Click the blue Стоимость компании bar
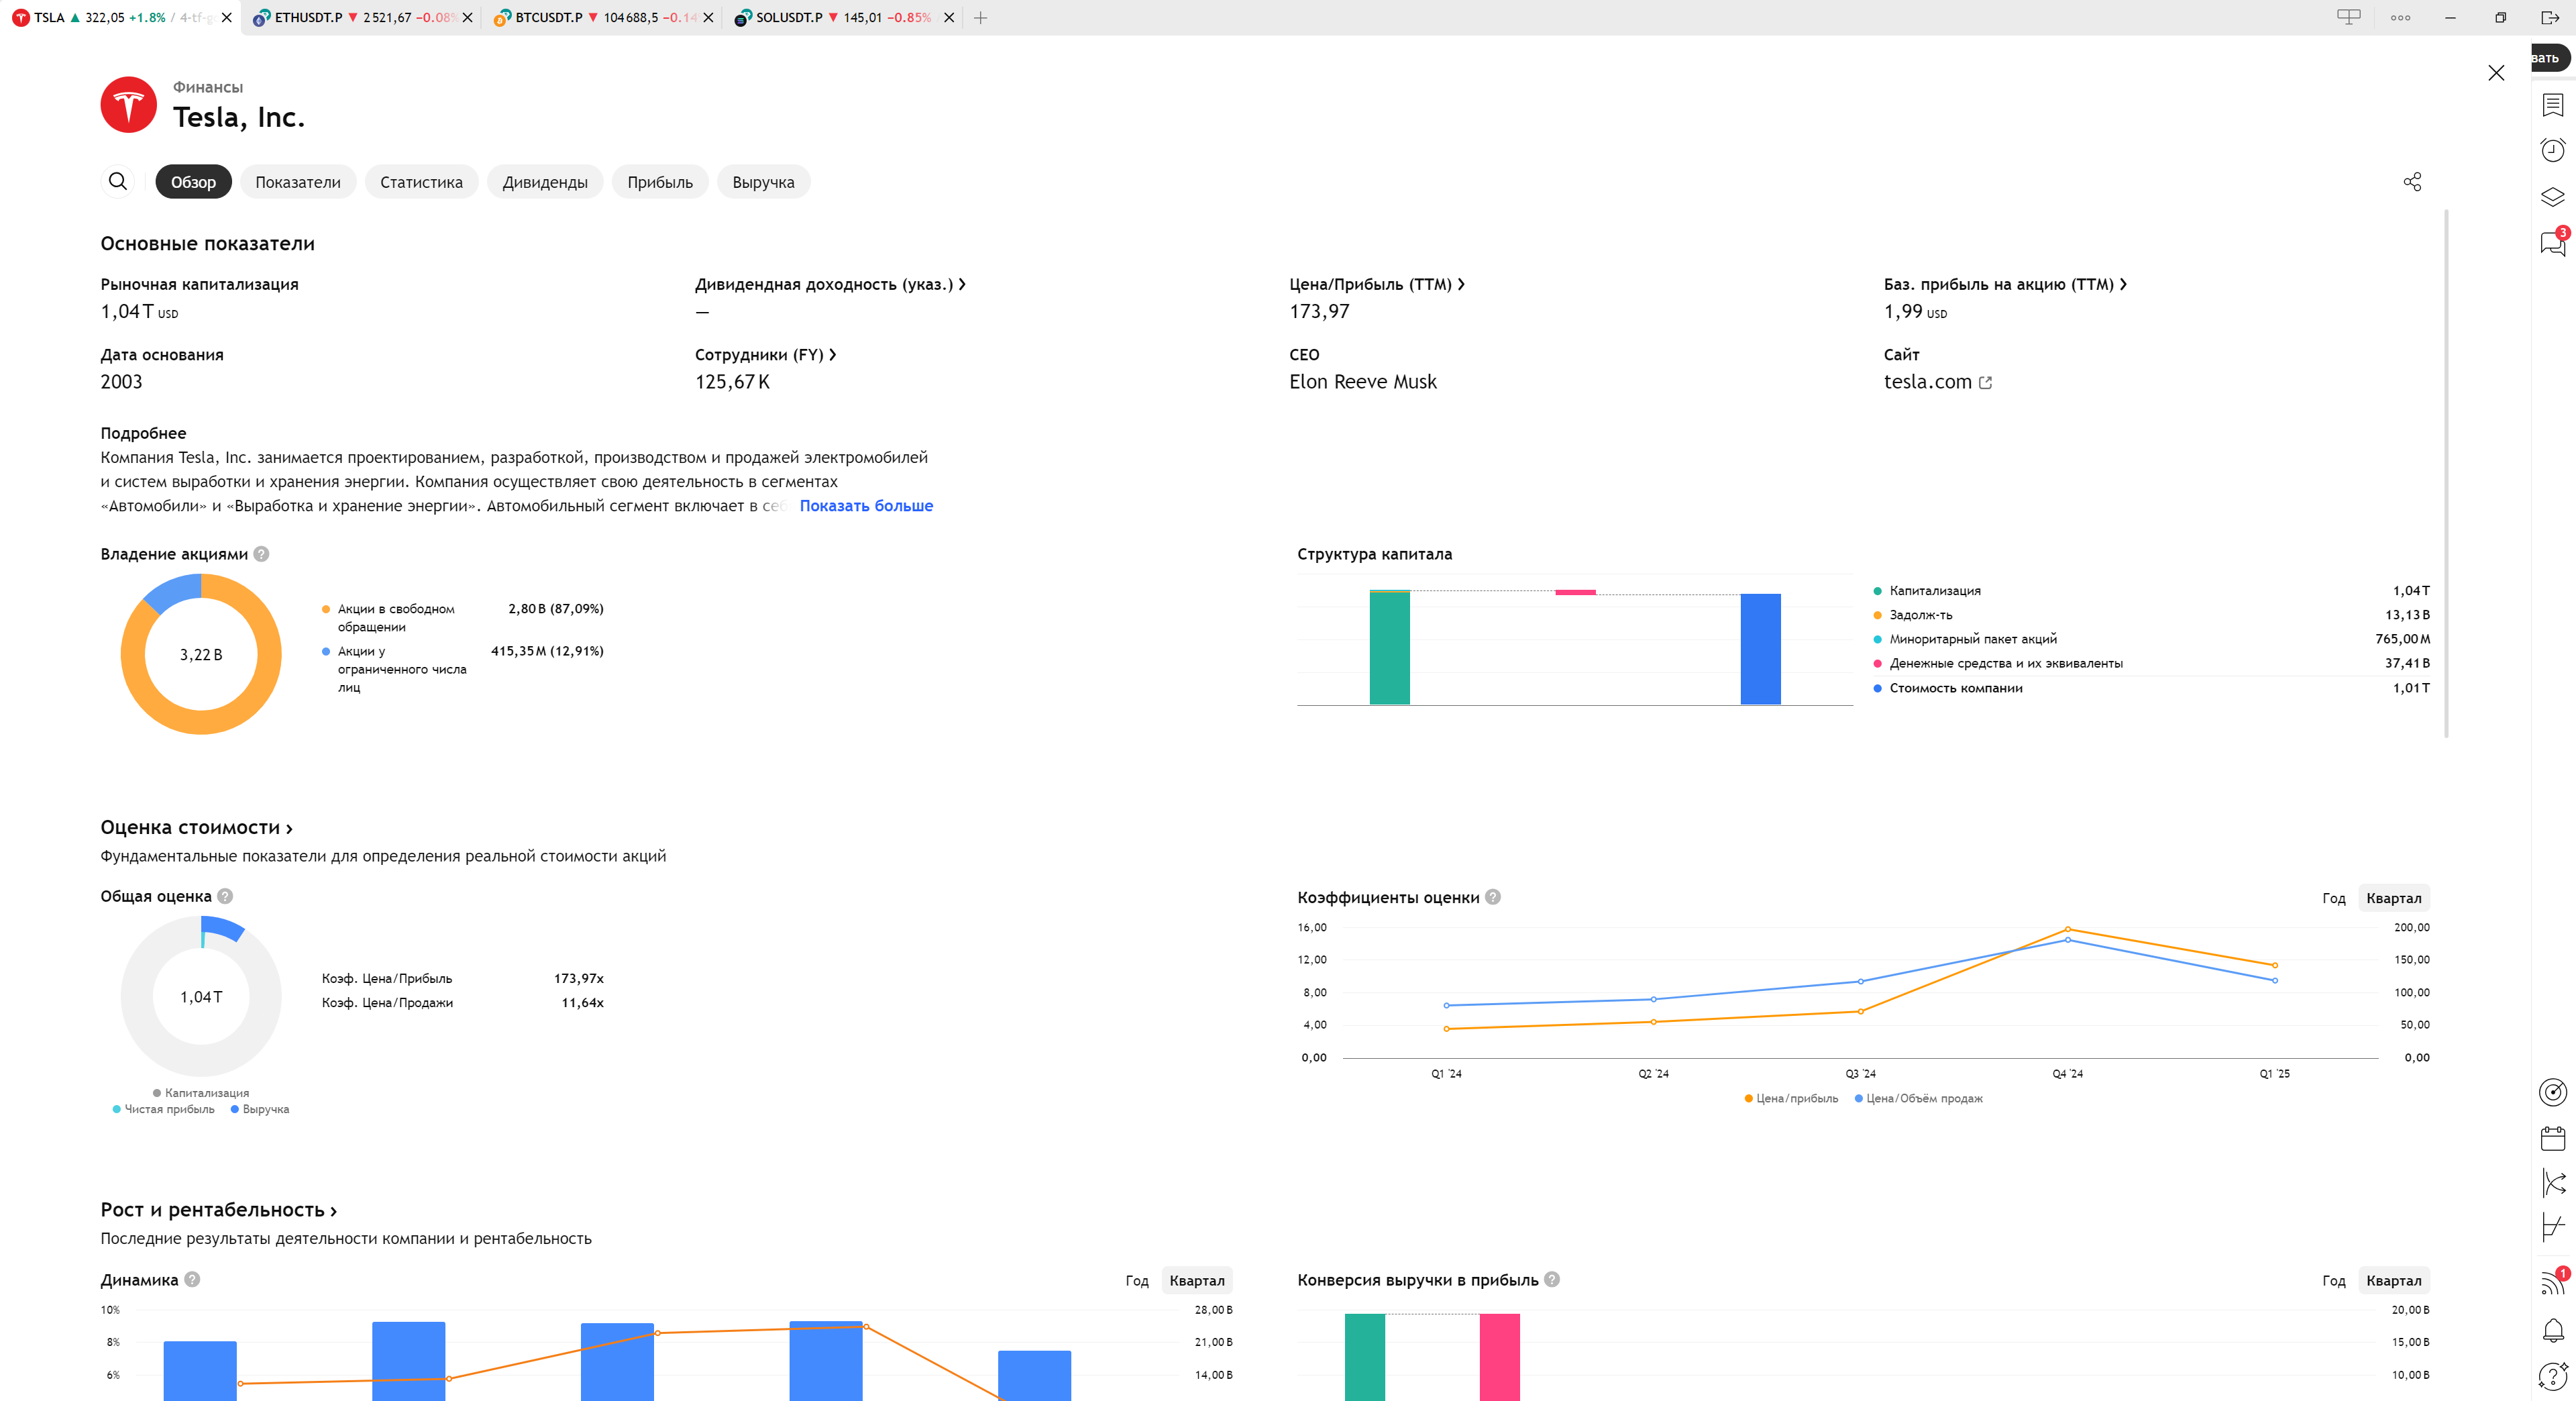2576x1401 pixels. click(1760, 649)
